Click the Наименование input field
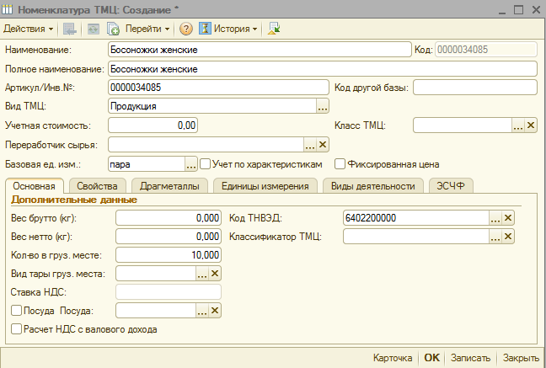Screen dimensions: 546x368 pos(259,50)
